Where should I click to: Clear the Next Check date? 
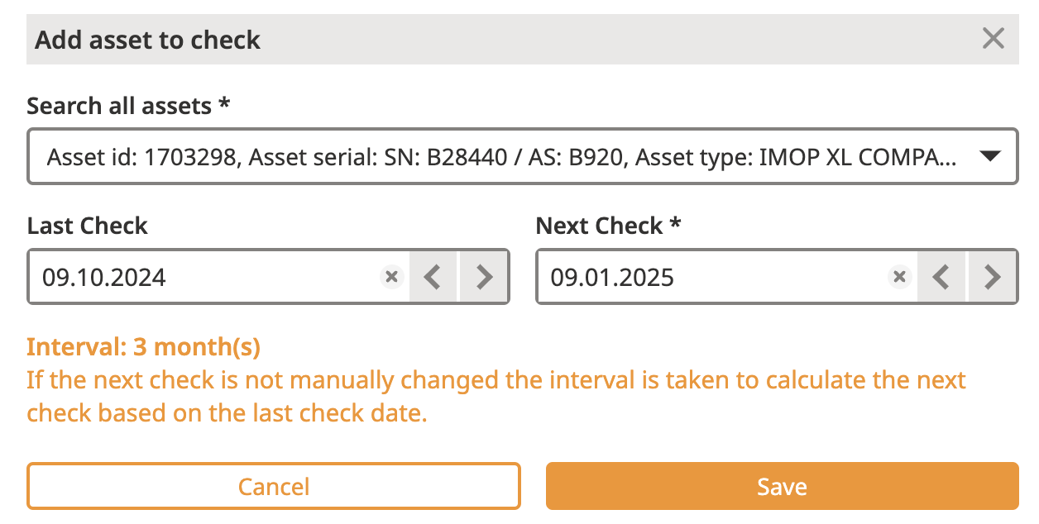899,277
